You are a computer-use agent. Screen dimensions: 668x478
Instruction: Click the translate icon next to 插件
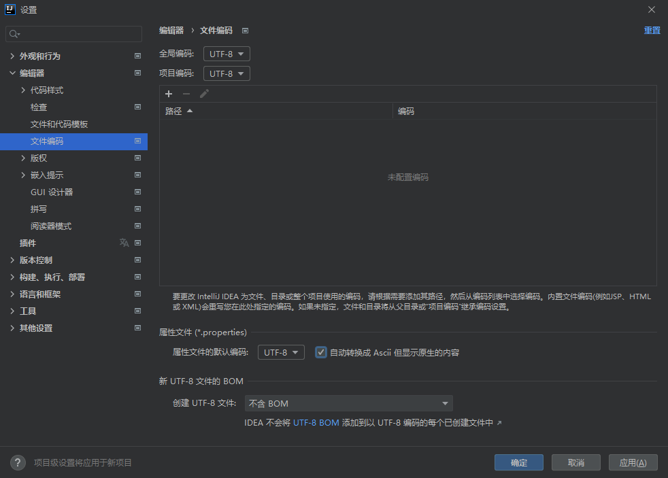click(124, 243)
